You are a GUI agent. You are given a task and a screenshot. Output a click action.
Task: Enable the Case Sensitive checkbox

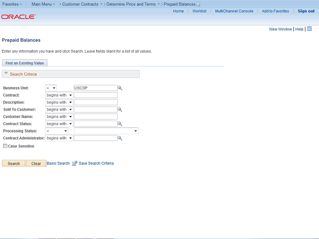tap(5, 146)
